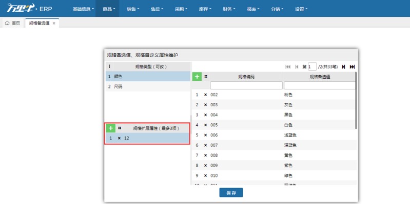
Task: Delete the row with code 006
Action: (205, 135)
